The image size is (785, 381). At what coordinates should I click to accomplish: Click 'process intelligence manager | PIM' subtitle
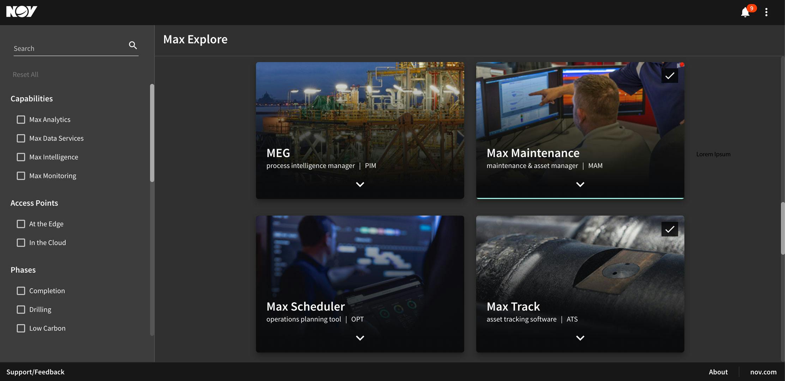pos(321,165)
